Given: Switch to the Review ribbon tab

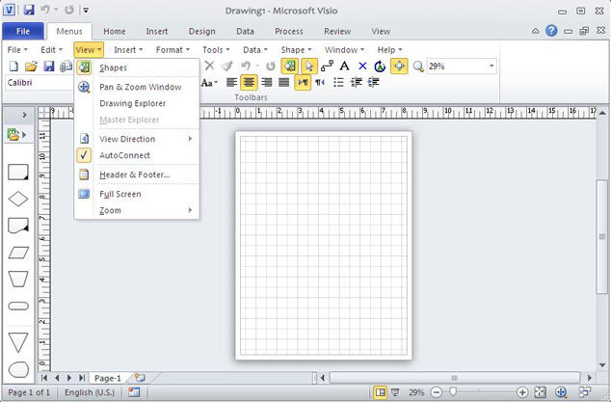Looking at the screenshot, I should pyautogui.click(x=337, y=31).
